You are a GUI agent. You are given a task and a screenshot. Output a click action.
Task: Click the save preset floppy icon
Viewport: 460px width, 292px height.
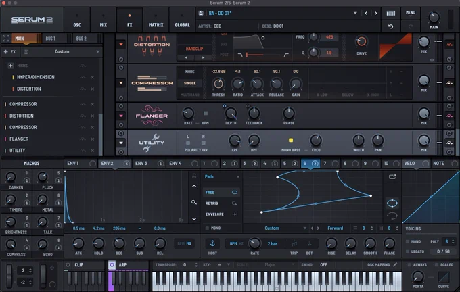[x=201, y=14]
